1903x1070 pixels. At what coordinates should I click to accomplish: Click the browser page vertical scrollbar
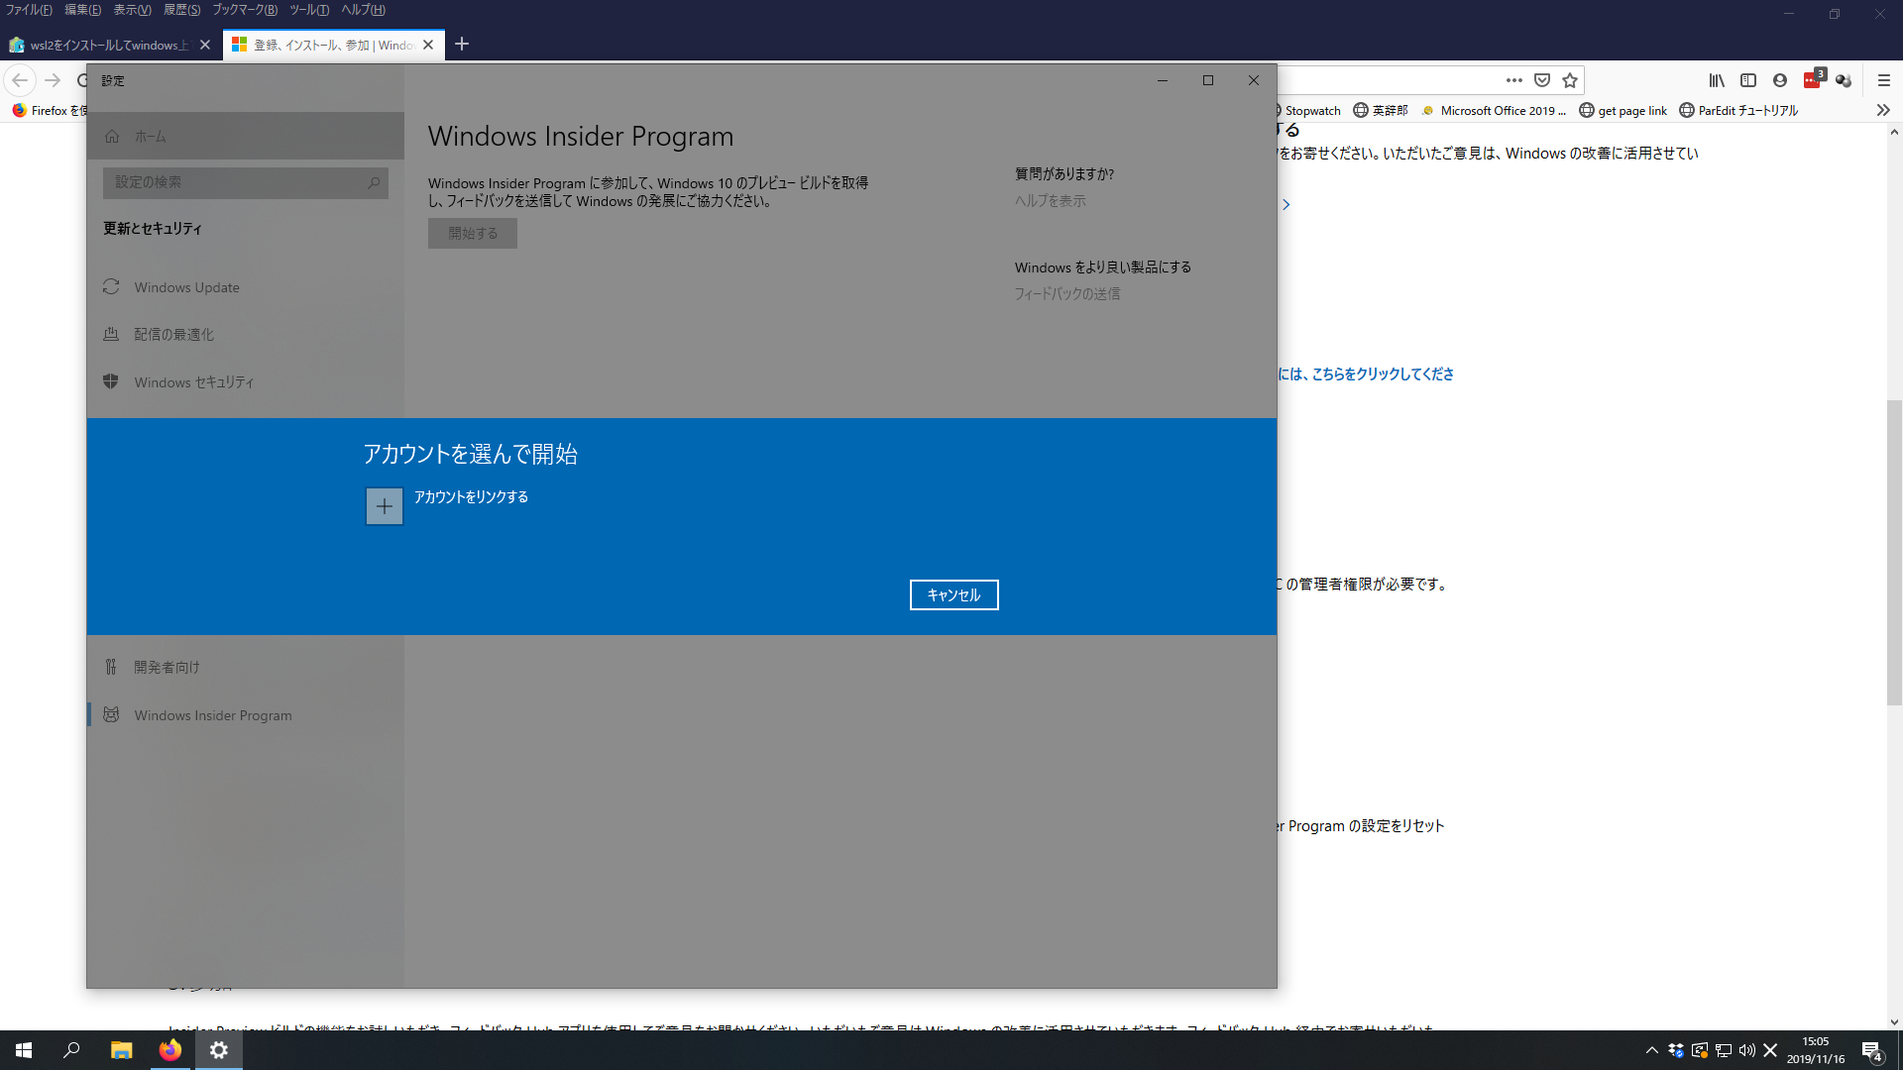(x=1894, y=551)
